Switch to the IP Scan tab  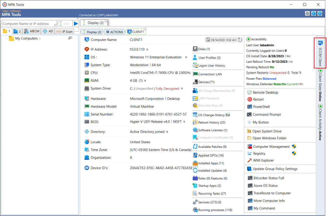(x=65, y=31)
